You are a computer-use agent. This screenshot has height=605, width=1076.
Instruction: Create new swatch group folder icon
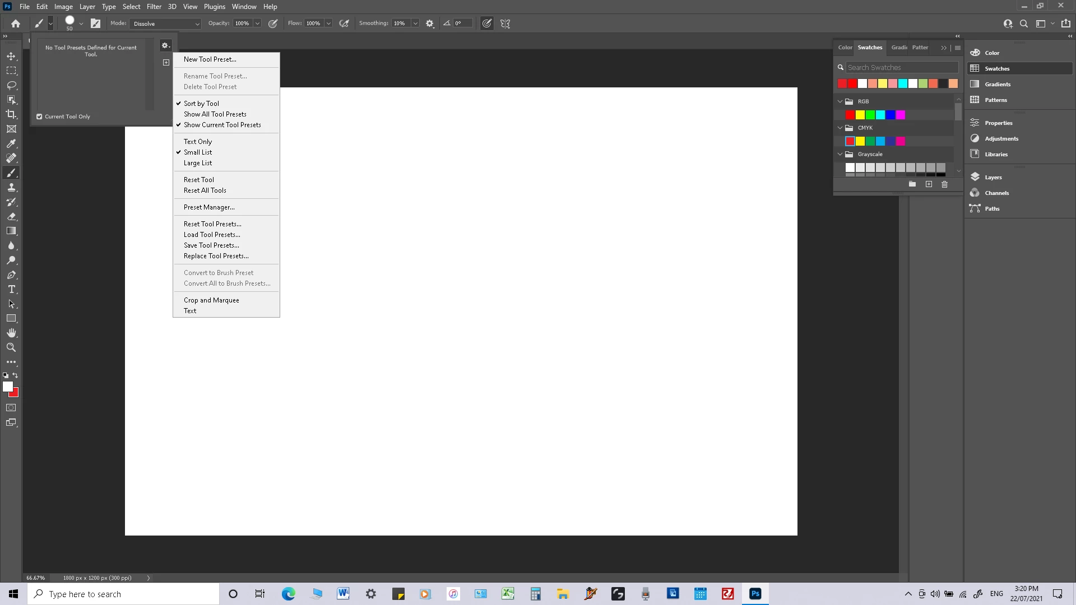pos(912,184)
